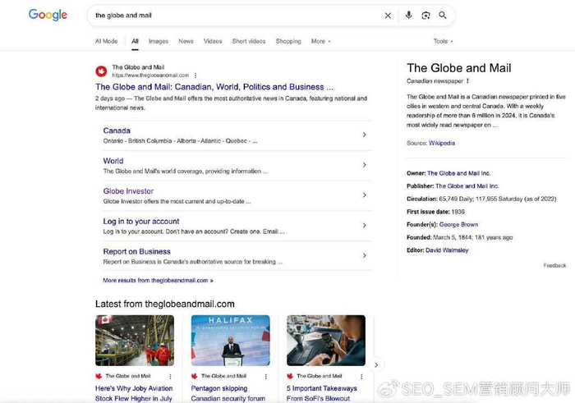Open Google Lens image search icon
This screenshot has height=403, width=575.
425,16
